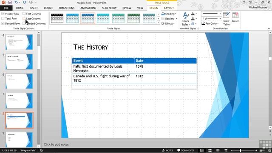The height and width of the screenshot is (153, 272).
Task: Save the presentation with the disk icon
Action: pos(10,3)
